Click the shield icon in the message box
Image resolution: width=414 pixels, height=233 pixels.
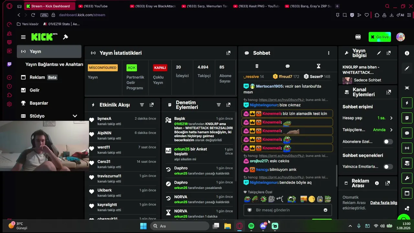(x=249, y=210)
